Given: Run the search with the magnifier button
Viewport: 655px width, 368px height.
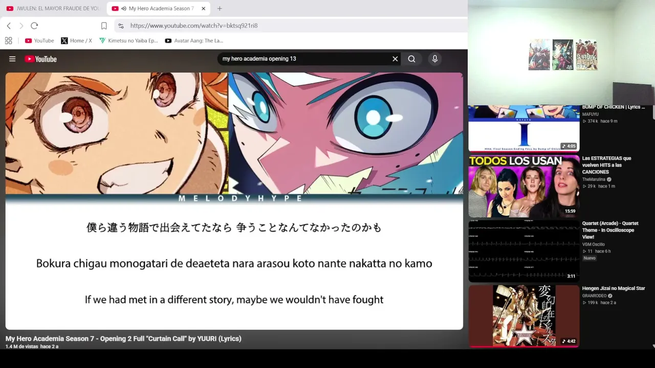Looking at the screenshot, I should tap(411, 59).
